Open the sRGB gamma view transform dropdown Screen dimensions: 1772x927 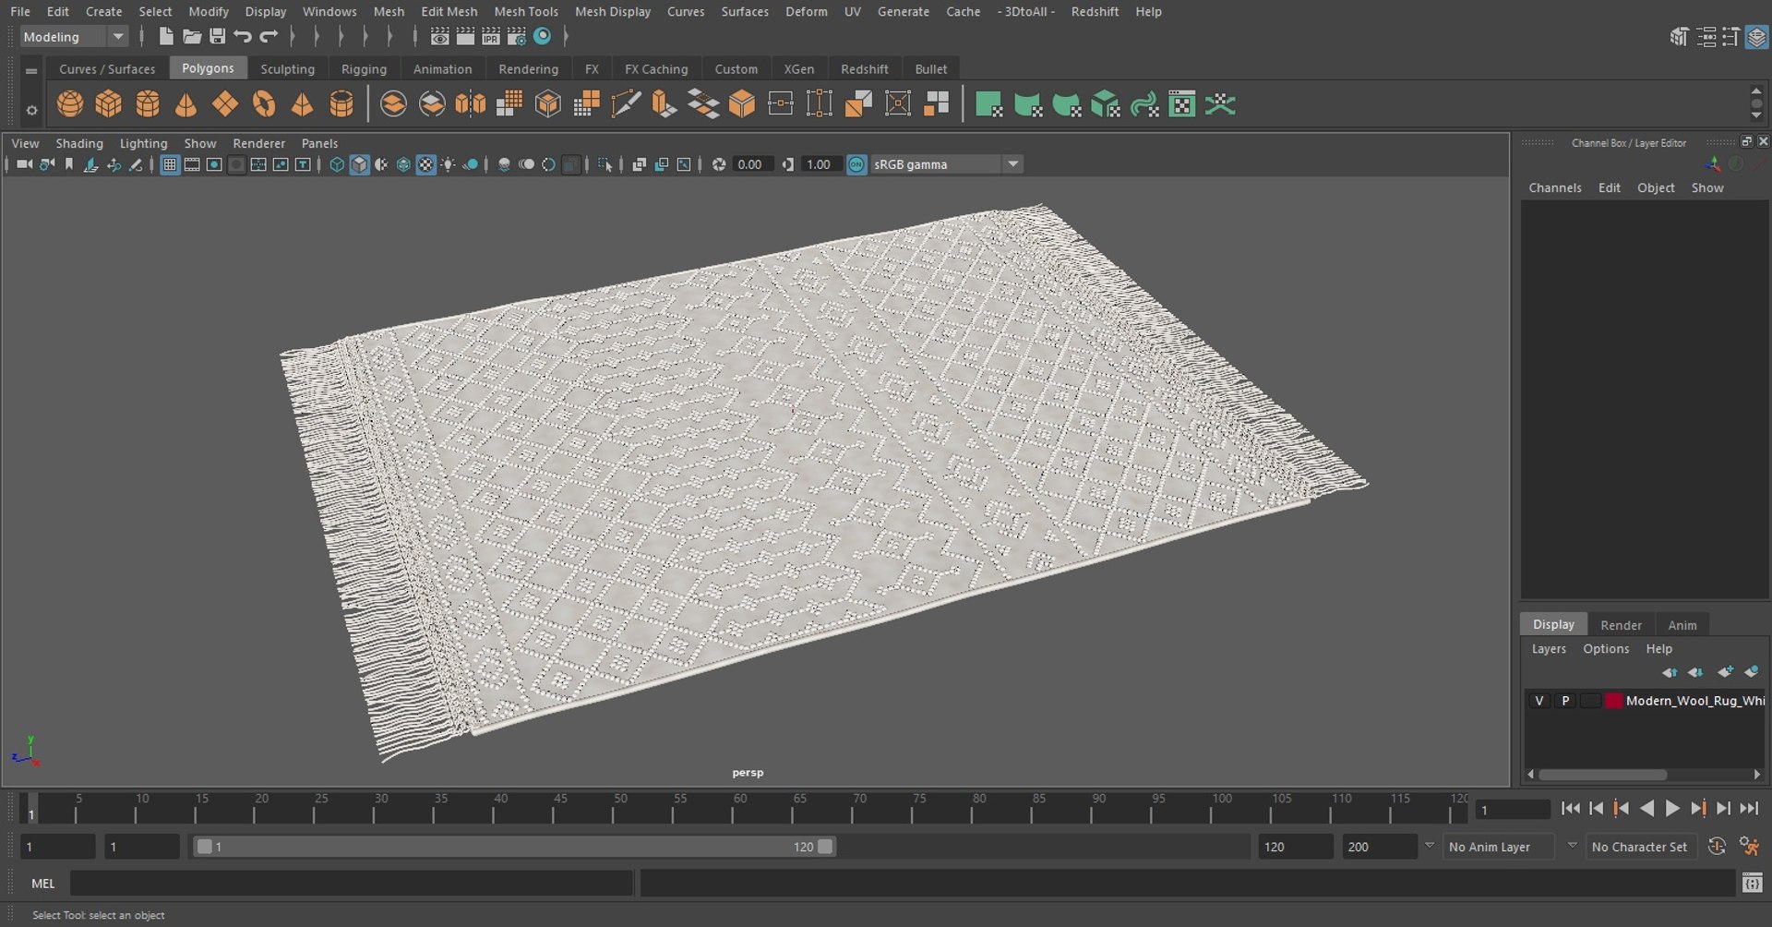click(x=946, y=164)
